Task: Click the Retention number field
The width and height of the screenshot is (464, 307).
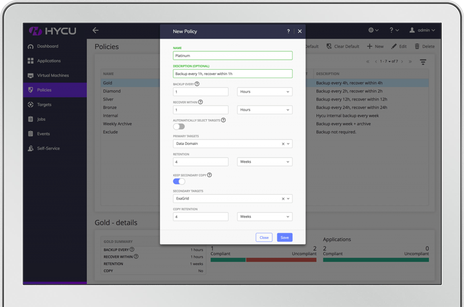Action: click(201, 162)
